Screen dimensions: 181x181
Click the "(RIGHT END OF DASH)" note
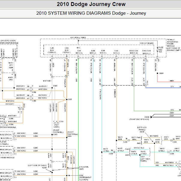coord(139,119)
